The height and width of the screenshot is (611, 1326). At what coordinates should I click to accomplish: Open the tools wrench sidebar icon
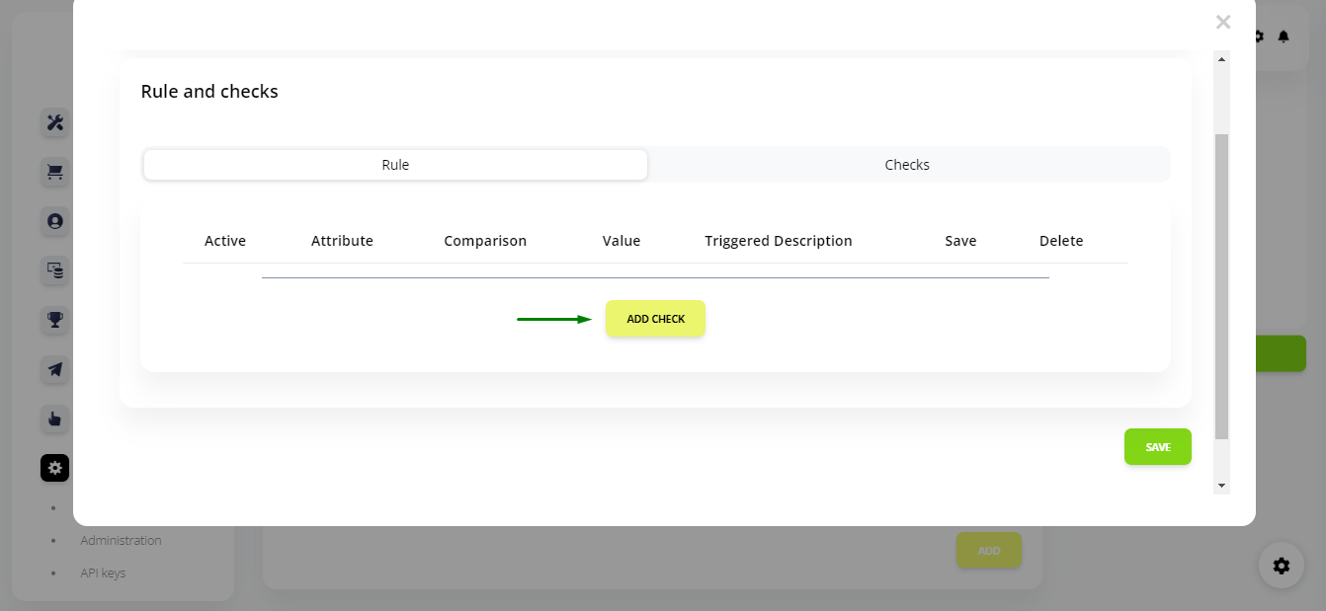tap(55, 122)
